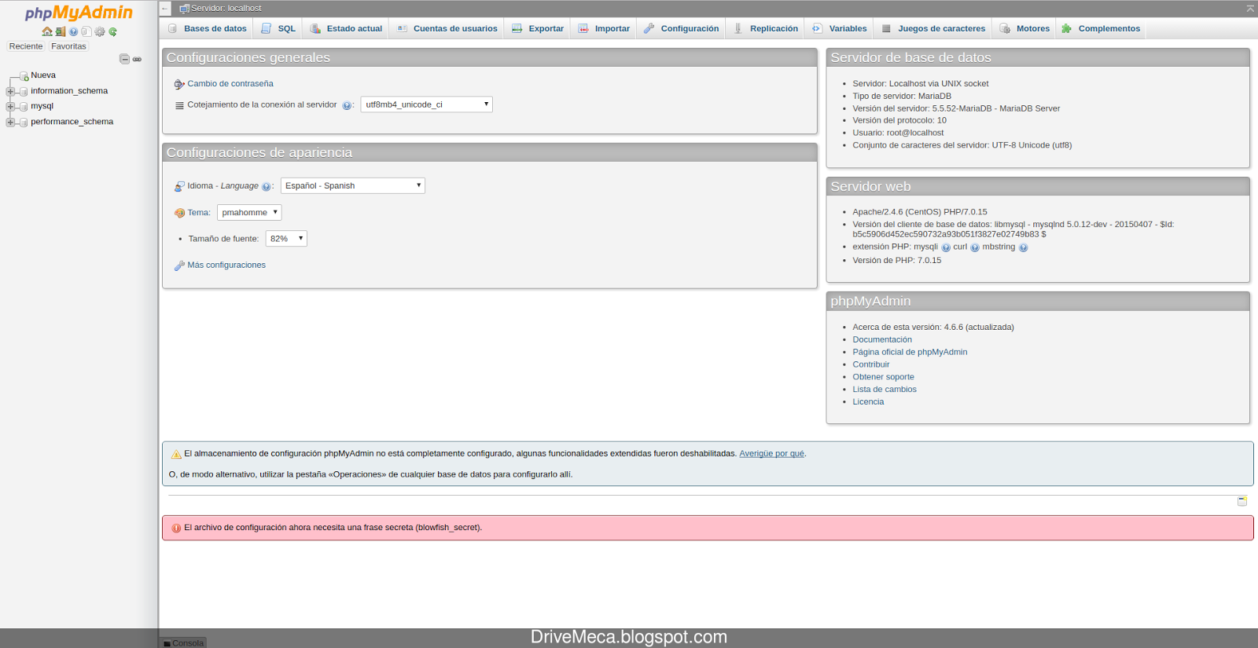Click the mysql database cylinder icon

tap(24, 107)
